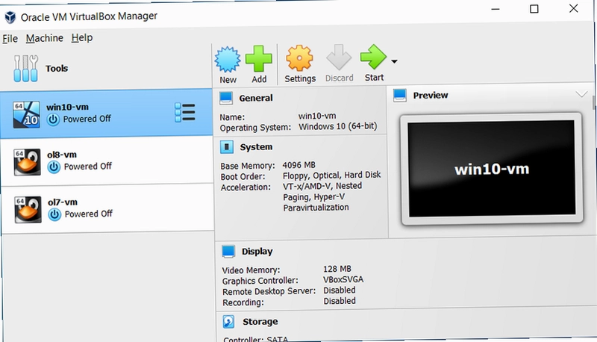Open the Start button dropdown arrow

pos(395,61)
